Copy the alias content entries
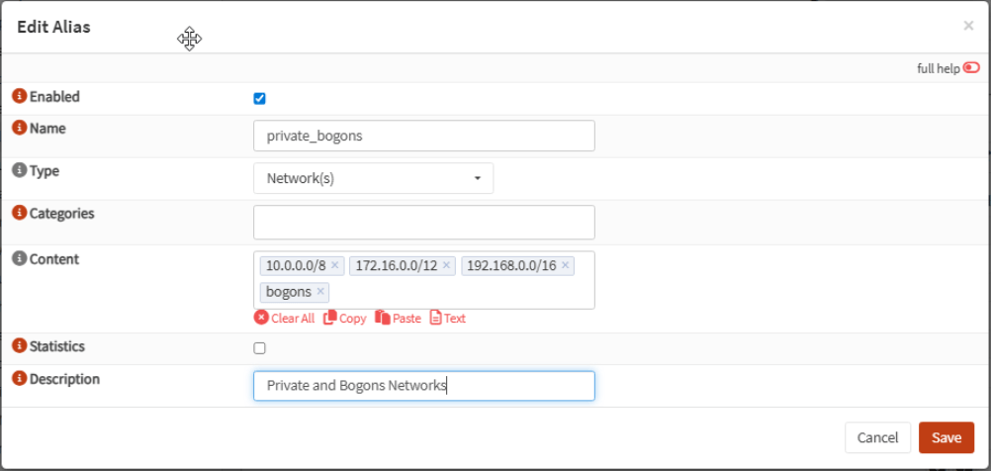Image resolution: width=991 pixels, height=471 pixels. 344,319
